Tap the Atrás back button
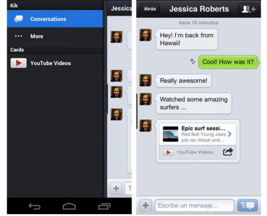 (x=150, y=9)
